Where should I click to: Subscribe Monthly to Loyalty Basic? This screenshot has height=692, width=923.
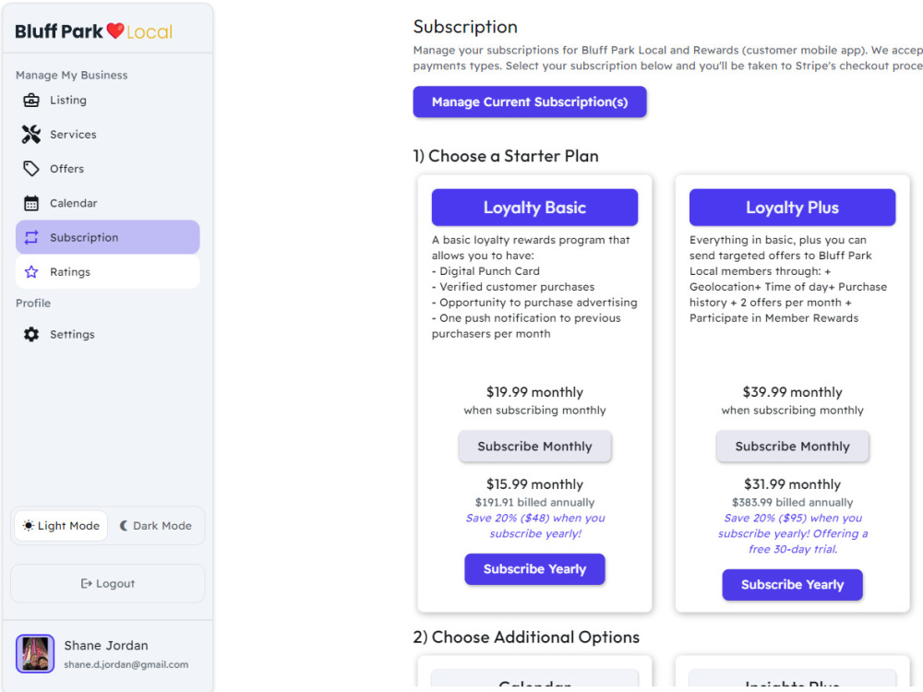coord(534,446)
